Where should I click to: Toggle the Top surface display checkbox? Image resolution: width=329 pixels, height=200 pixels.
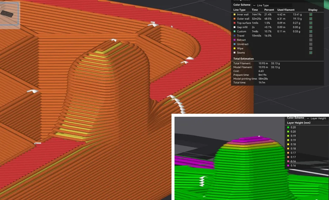pos(311,23)
